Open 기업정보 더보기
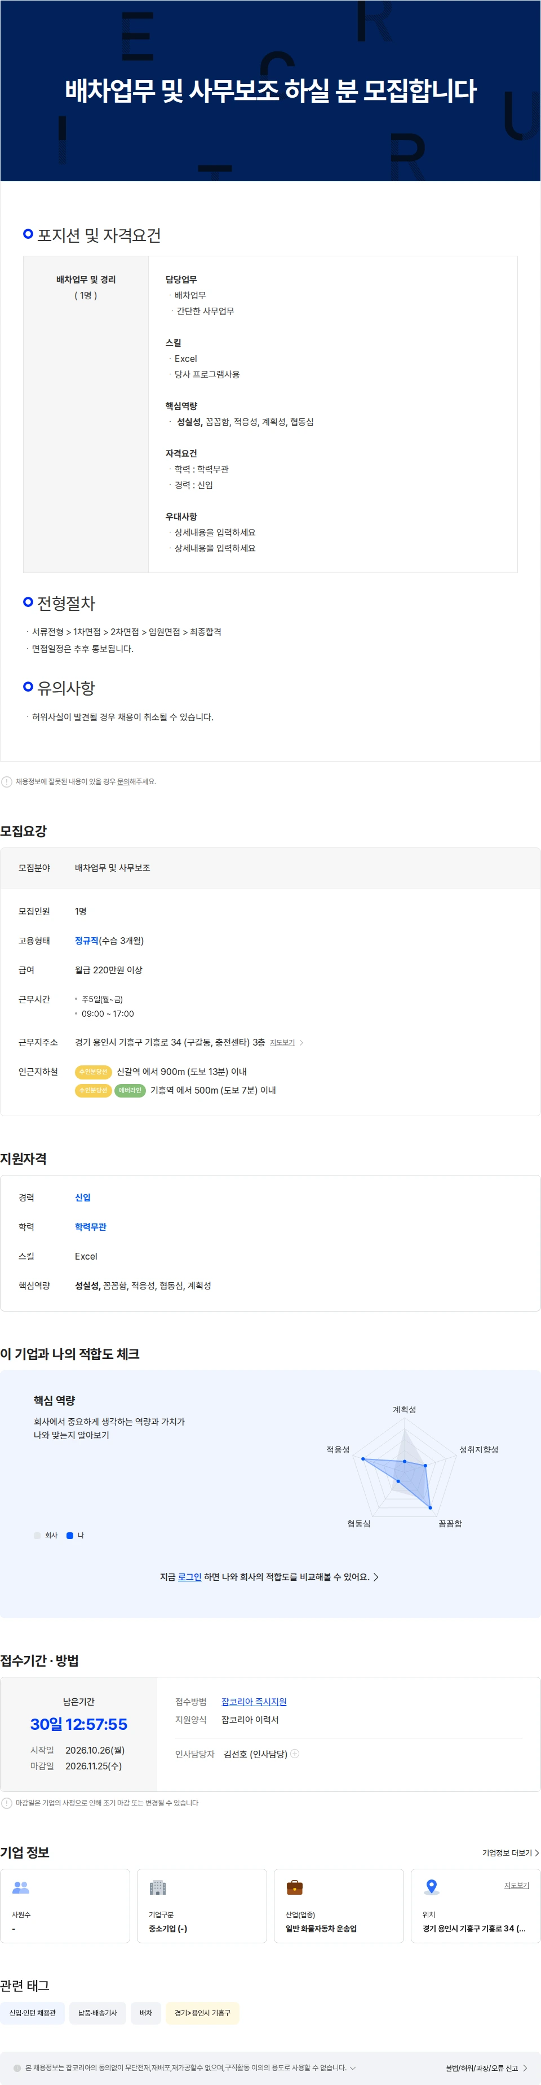 point(511,1853)
